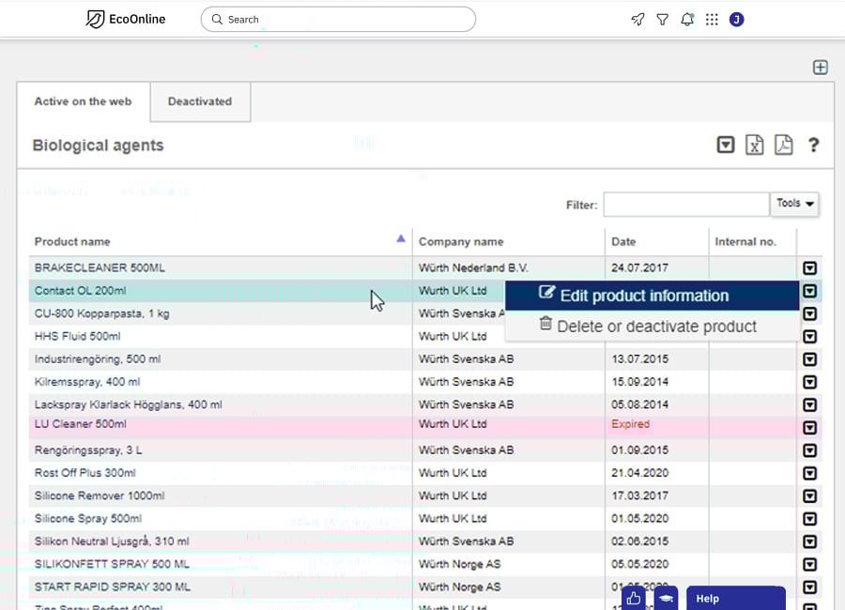
Task: Open row menu for Contact OL 200ml
Action: tap(809, 291)
